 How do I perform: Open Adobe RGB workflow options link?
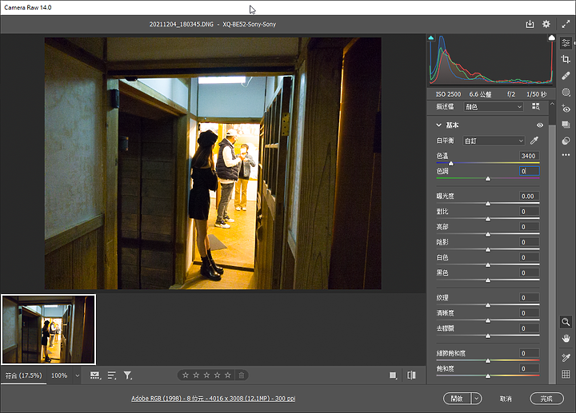[x=214, y=399]
